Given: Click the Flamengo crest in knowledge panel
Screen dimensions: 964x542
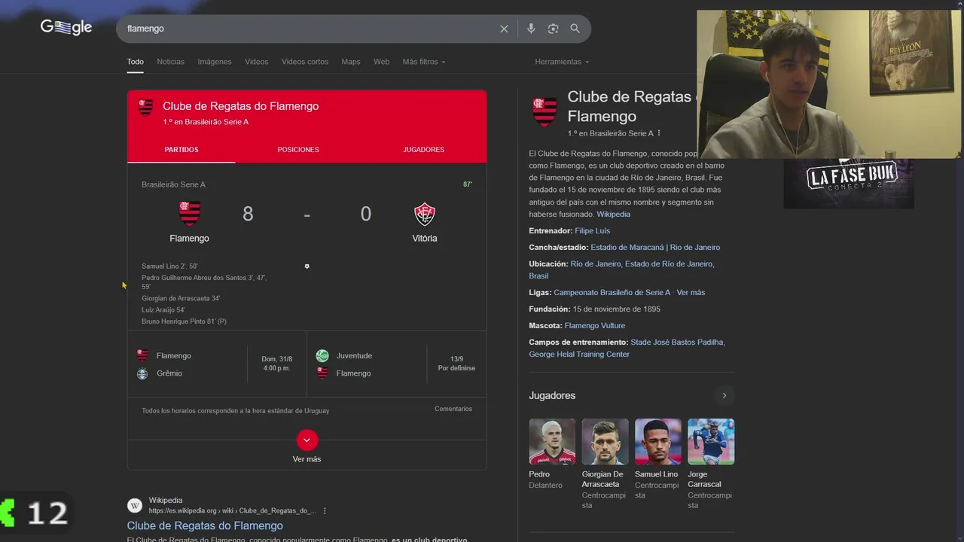Looking at the screenshot, I should [545, 111].
